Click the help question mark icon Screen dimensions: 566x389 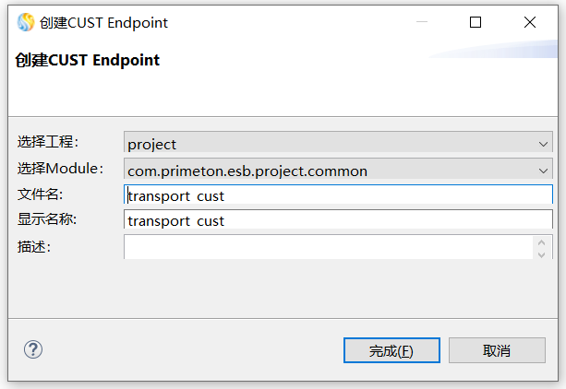tap(33, 349)
